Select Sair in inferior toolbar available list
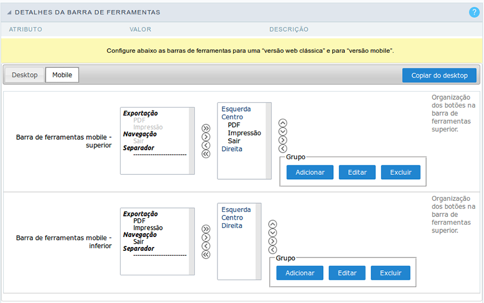 click(139, 242)
